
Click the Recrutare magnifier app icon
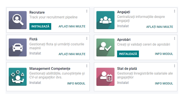(18, 20)
